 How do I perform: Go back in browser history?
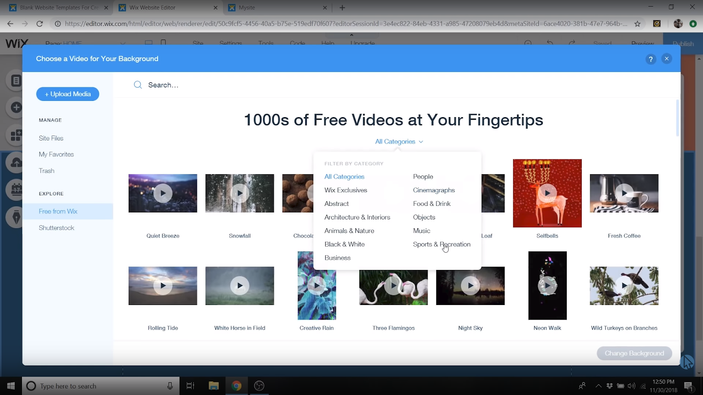(x=10, y=24)
